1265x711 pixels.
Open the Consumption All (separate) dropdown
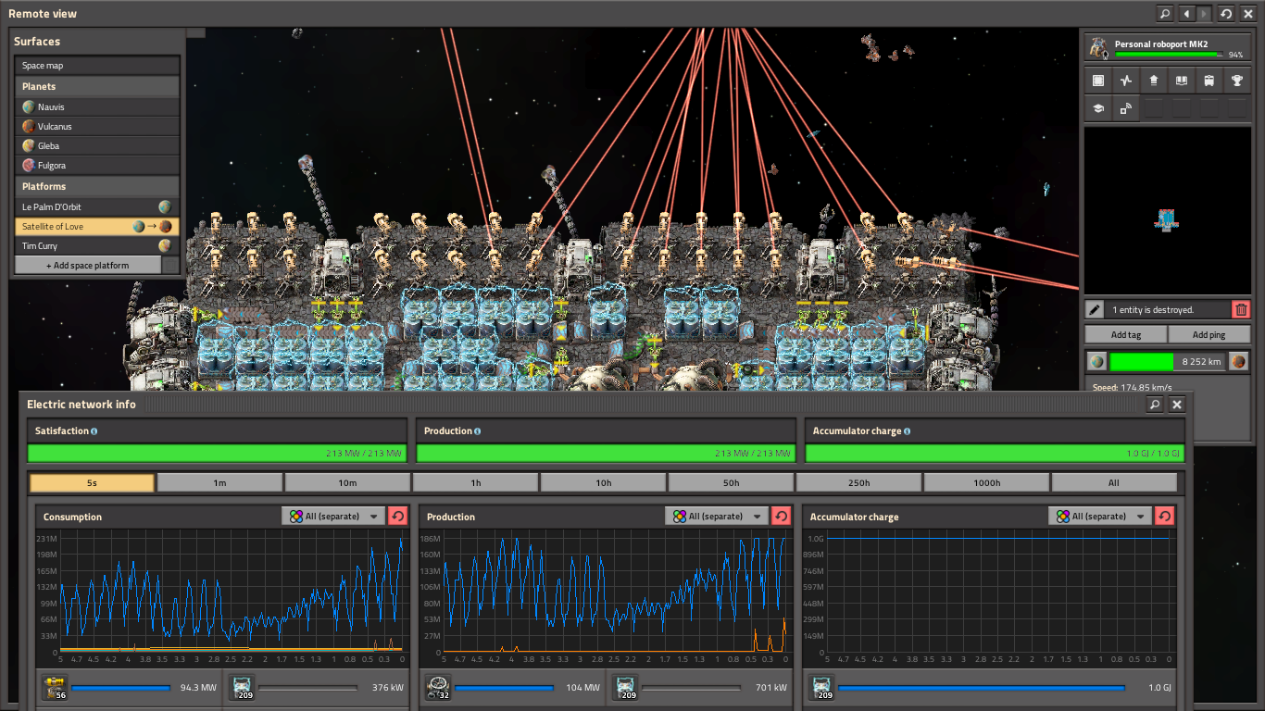[333, 517]
